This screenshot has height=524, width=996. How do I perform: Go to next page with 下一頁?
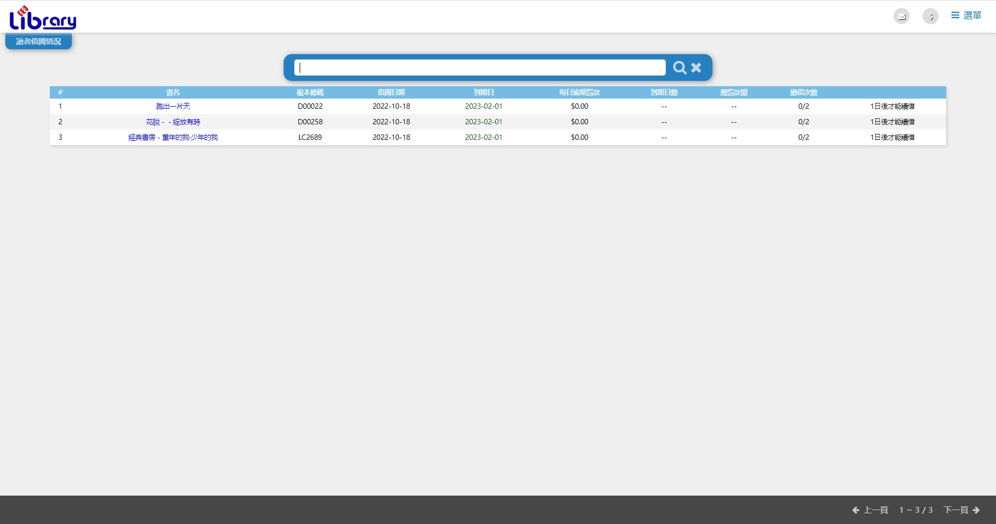962,510
